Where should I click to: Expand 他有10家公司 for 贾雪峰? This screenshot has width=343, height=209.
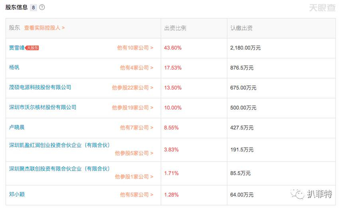pos(135,48)
